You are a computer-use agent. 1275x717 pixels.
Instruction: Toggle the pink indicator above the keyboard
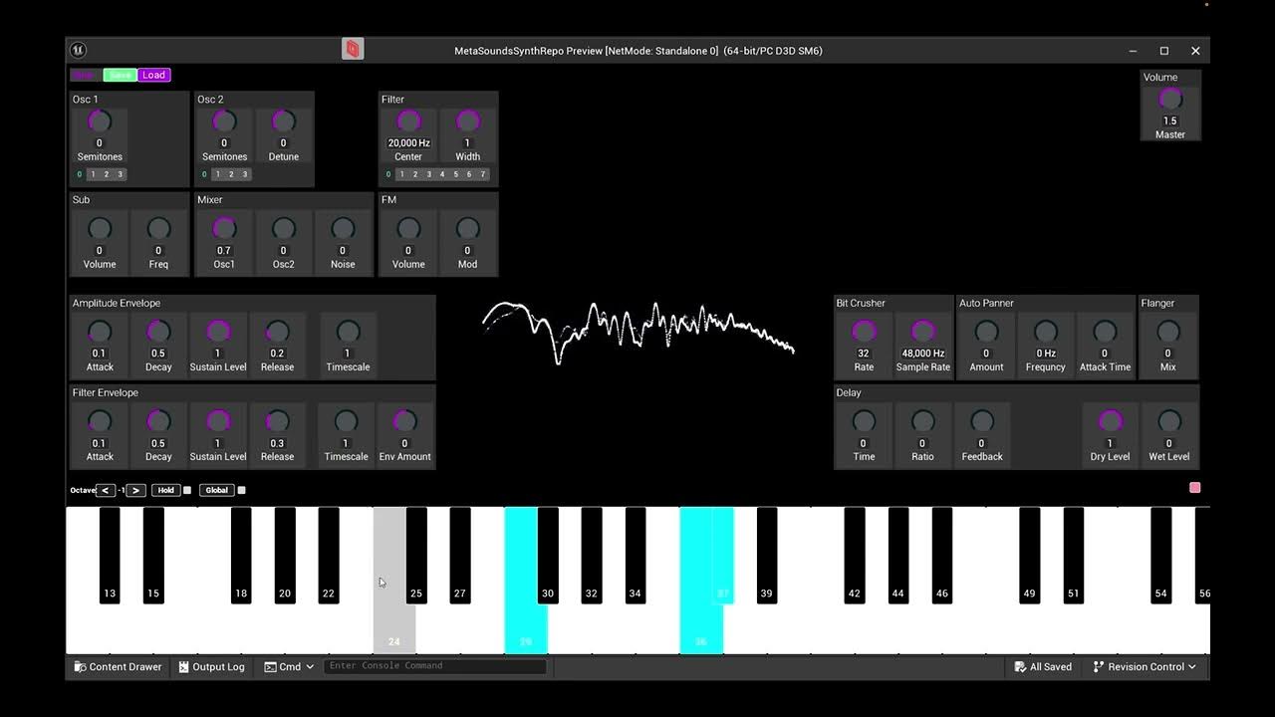click(x=1193, y=487)
